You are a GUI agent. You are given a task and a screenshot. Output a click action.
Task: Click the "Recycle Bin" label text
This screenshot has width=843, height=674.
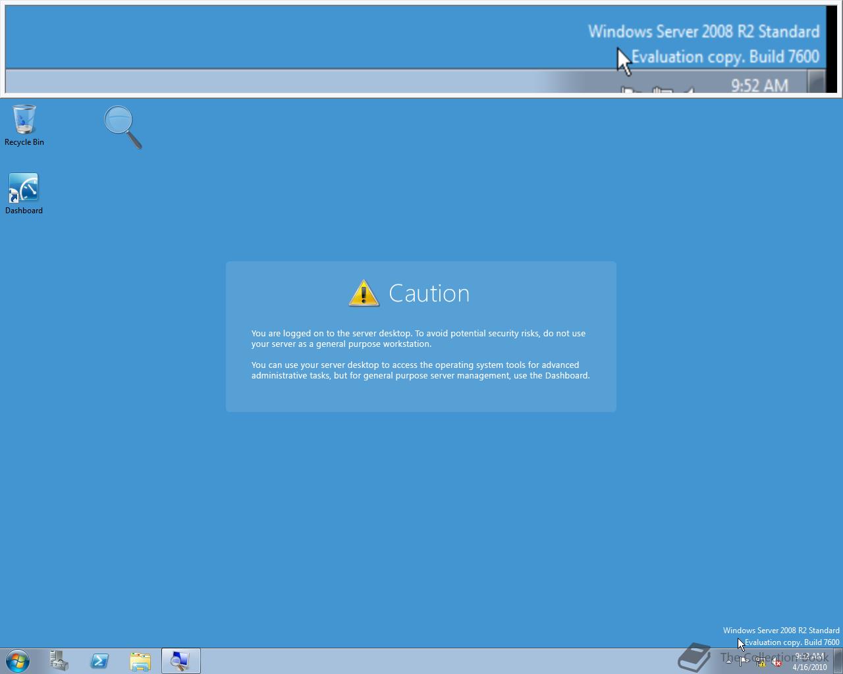point(24,142)
